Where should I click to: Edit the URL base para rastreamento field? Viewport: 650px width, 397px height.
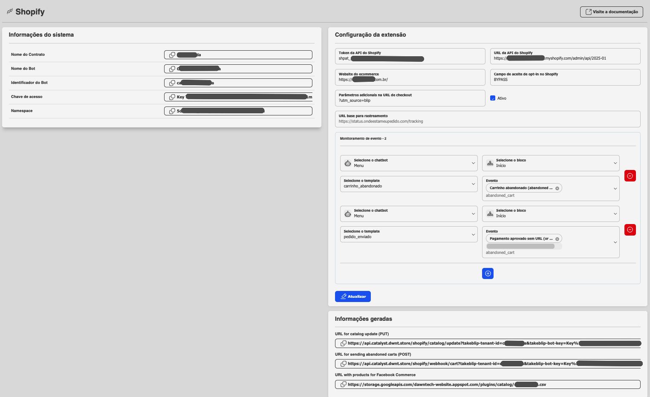(x=488, y=119)
